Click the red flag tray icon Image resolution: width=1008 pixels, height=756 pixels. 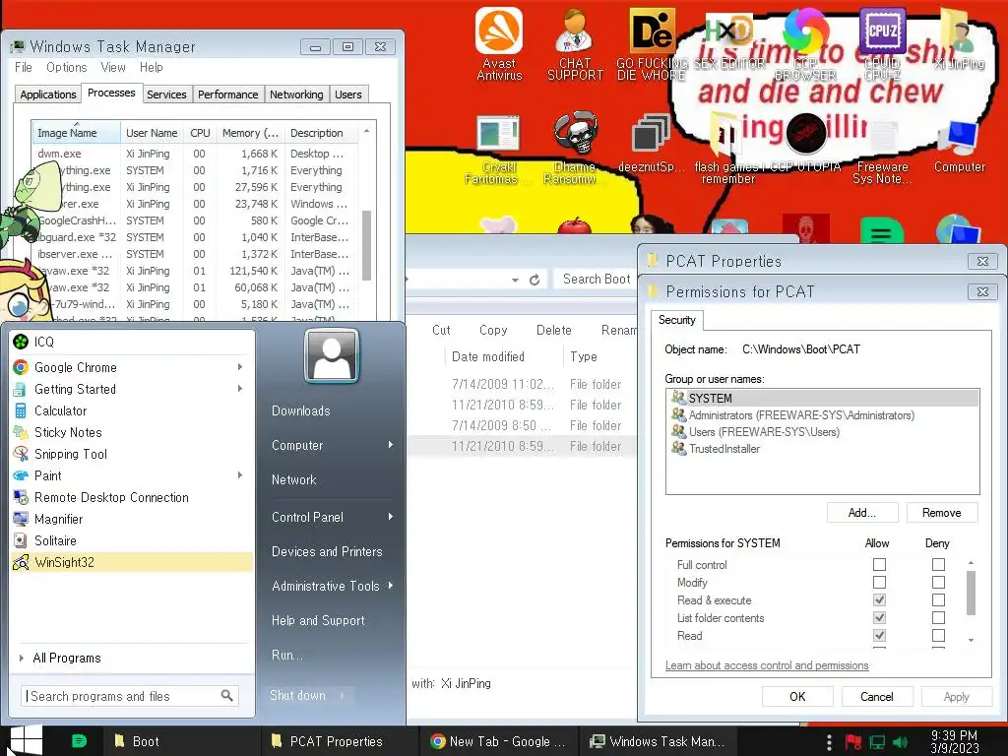[853, 742]
